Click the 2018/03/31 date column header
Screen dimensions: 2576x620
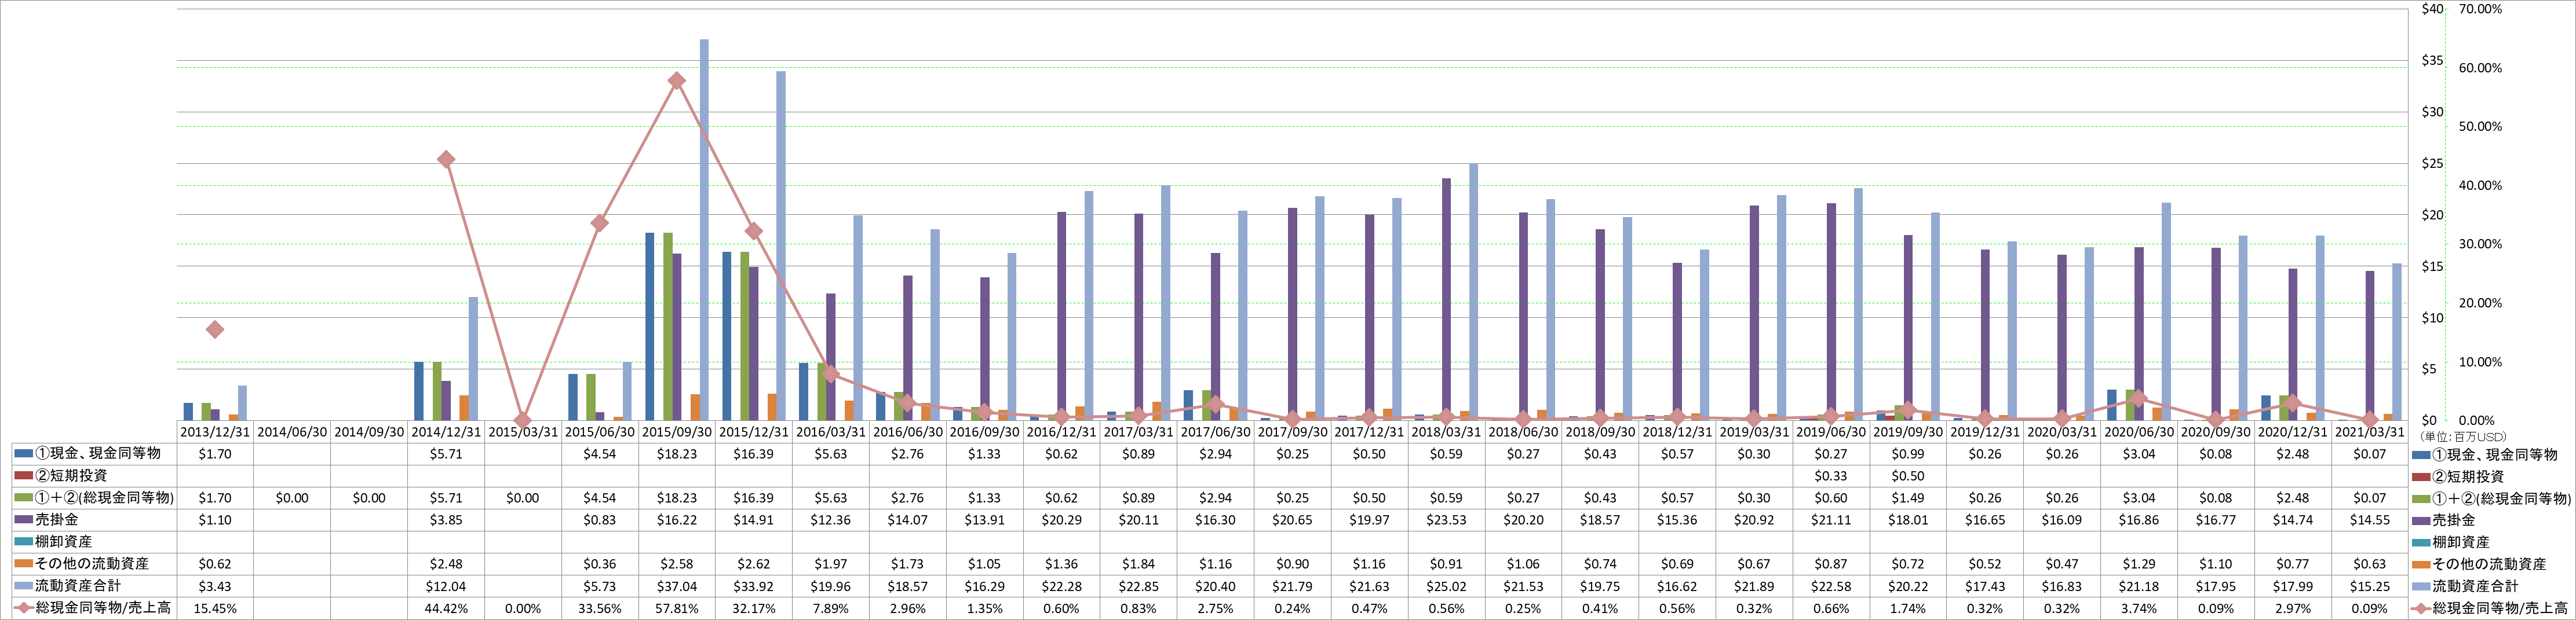point(1446,432)
